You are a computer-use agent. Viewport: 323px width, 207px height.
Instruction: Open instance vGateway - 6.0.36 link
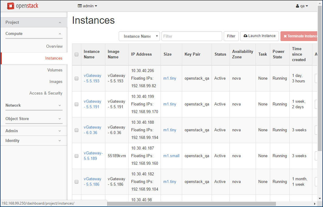tap(93, 130)
